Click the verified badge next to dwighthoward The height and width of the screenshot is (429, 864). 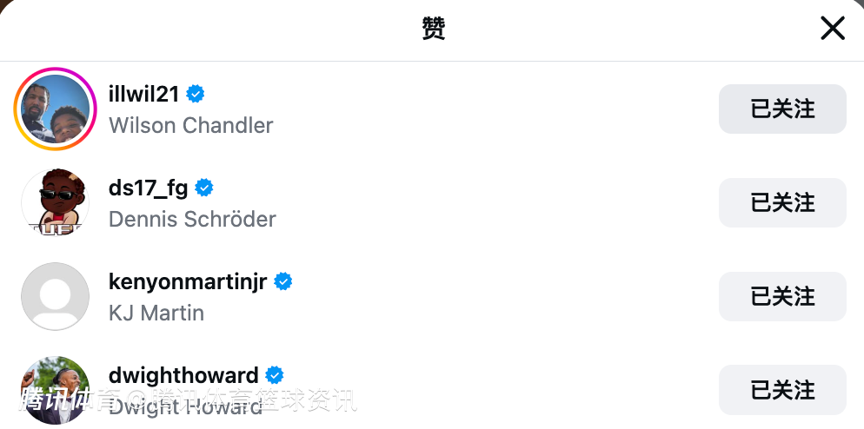pyautogui.click(x=275, y=375)
